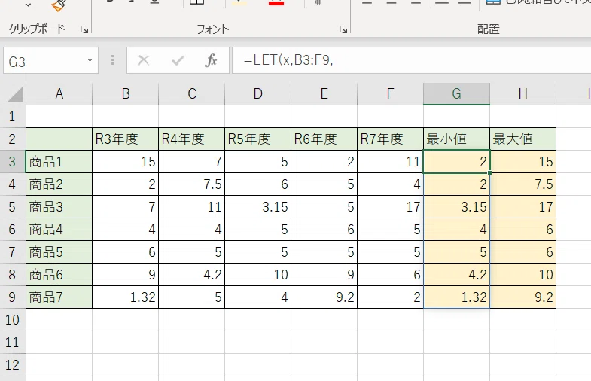Select column B header

click(126, 94)
